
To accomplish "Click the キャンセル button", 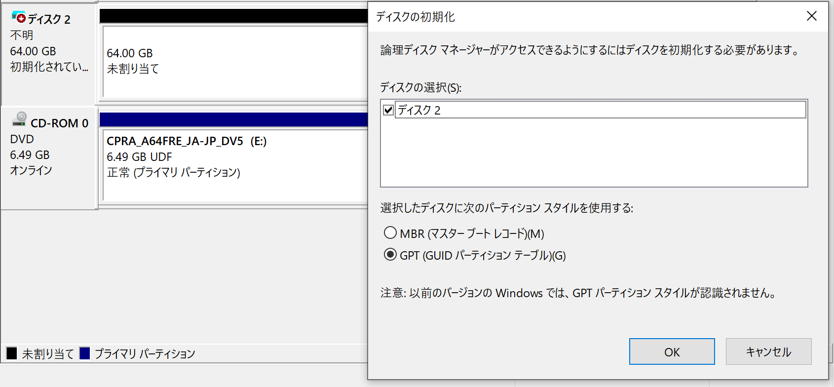I will click(768, 351).
